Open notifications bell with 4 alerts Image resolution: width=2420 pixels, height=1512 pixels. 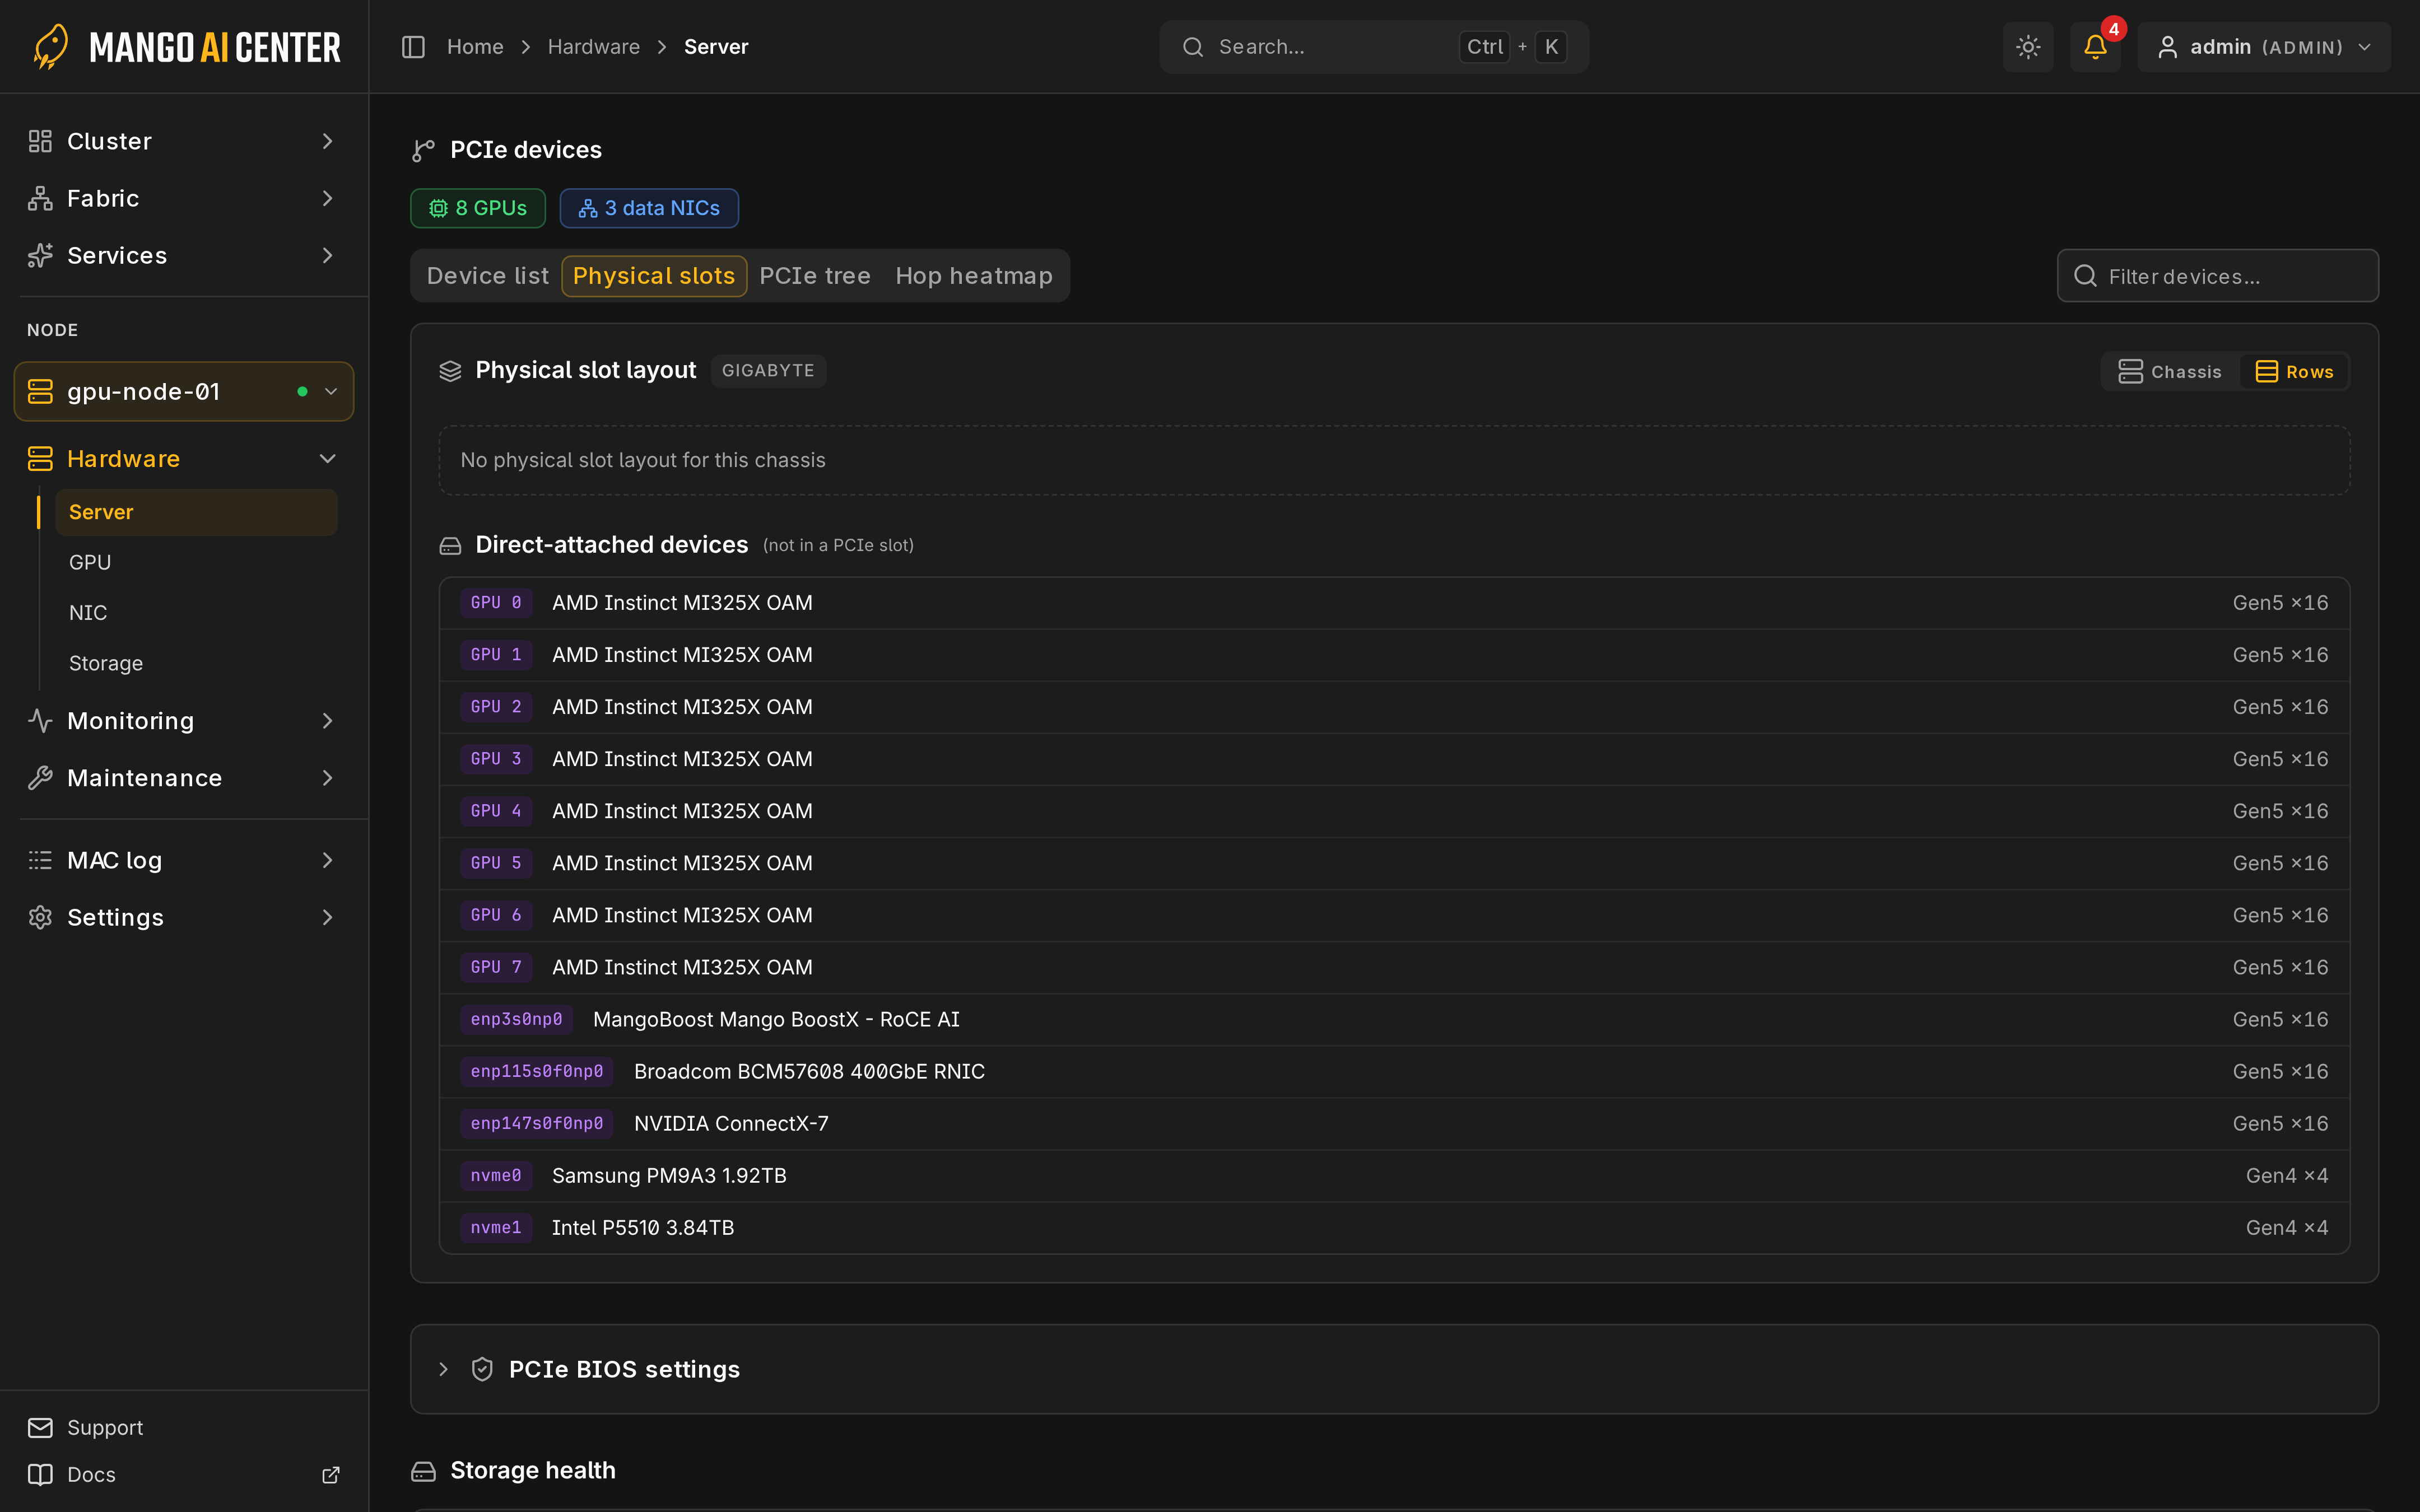[2095, 47]
